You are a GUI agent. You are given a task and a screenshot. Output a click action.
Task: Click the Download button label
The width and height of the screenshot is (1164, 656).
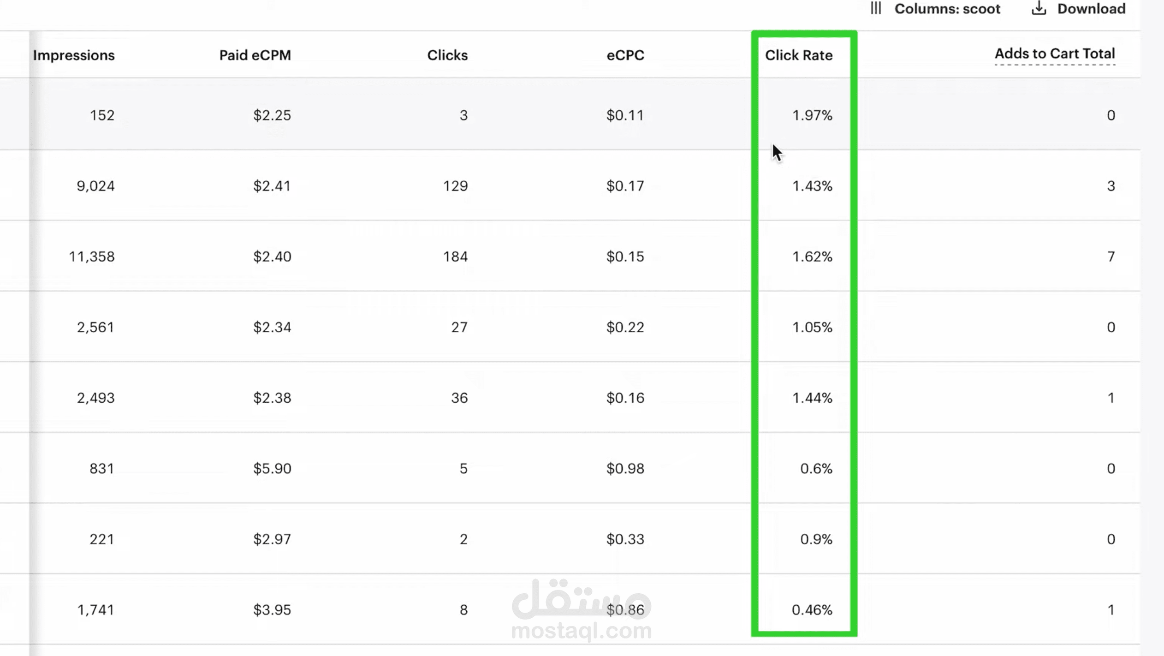pos(1091,9)
